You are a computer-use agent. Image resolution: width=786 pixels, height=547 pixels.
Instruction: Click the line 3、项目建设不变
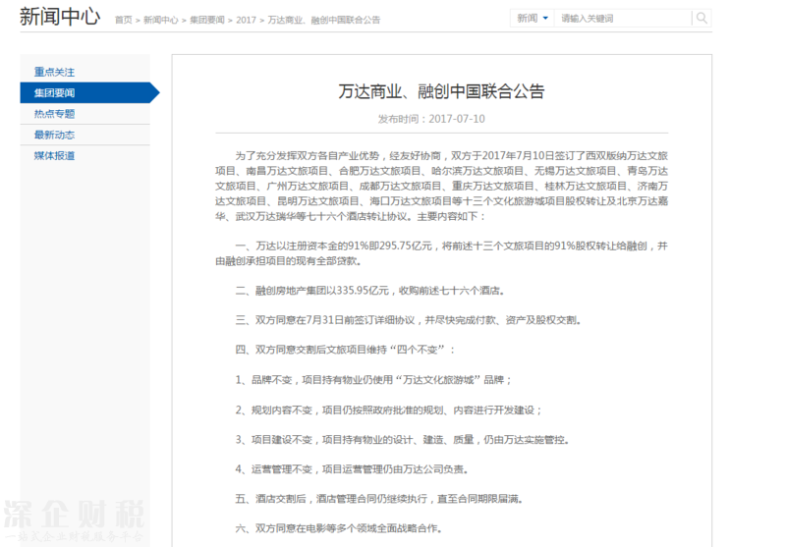click(x=402, y=440)
